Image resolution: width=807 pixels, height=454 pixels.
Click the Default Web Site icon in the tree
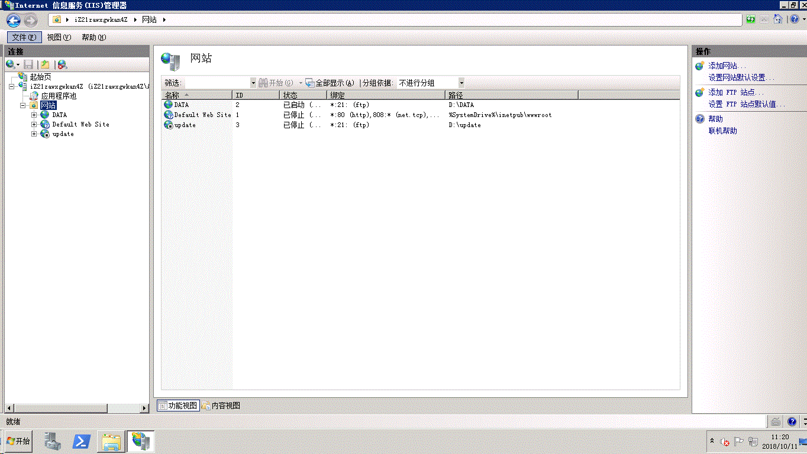click(x=44, y=124)
